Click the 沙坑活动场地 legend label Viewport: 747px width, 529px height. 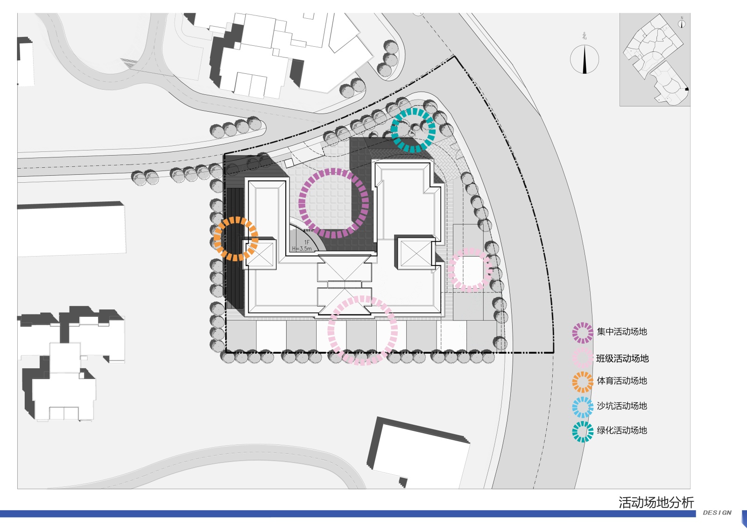pyautogui.click(x=622, y=406)
